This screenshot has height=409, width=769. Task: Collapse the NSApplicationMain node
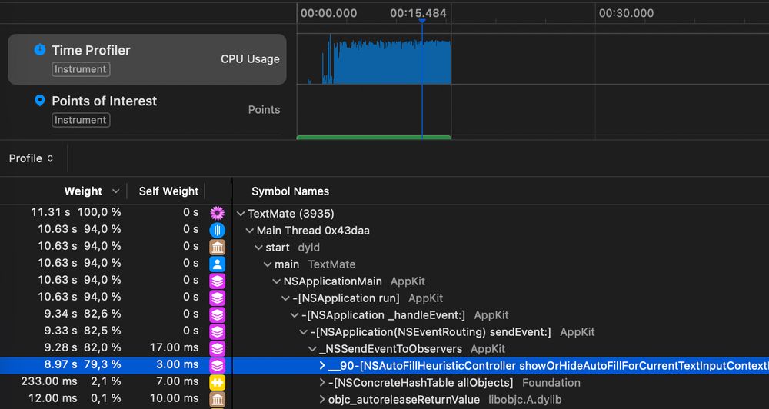(277, 281)
